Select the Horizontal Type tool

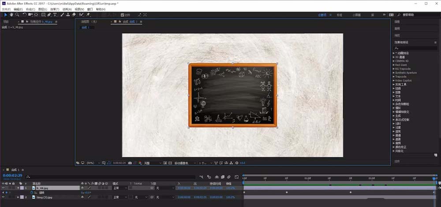(x=55, y=15)
